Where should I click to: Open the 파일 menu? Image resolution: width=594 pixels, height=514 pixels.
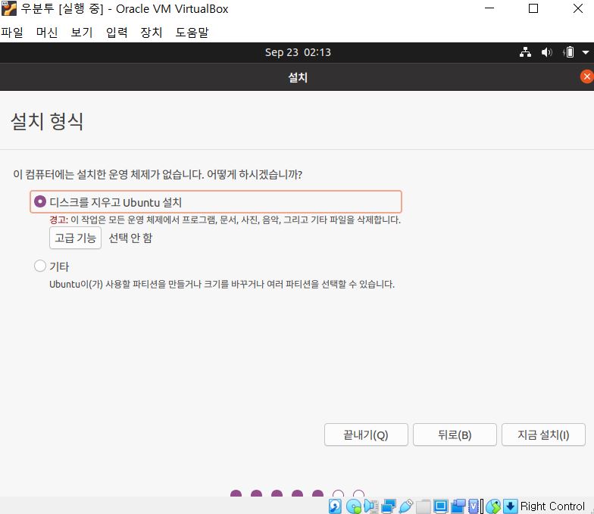12,32
